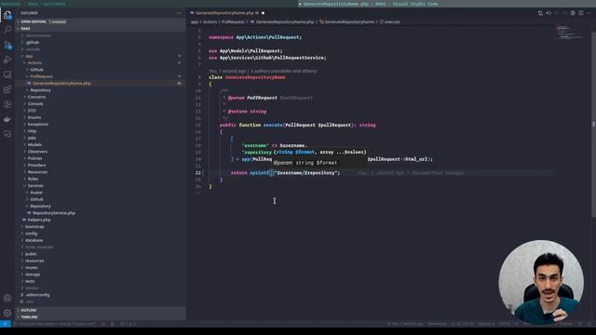
Task: Expand the database folder
Action: pos(34,240)
